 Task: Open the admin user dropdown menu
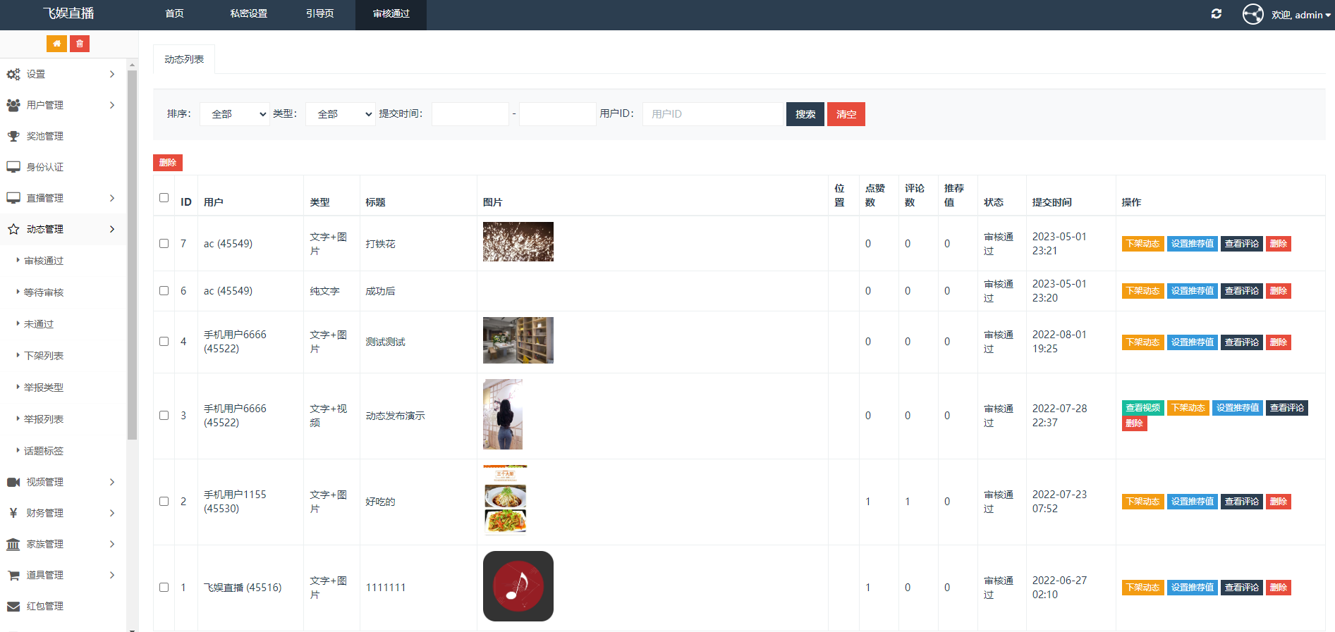click(1301, 15)
